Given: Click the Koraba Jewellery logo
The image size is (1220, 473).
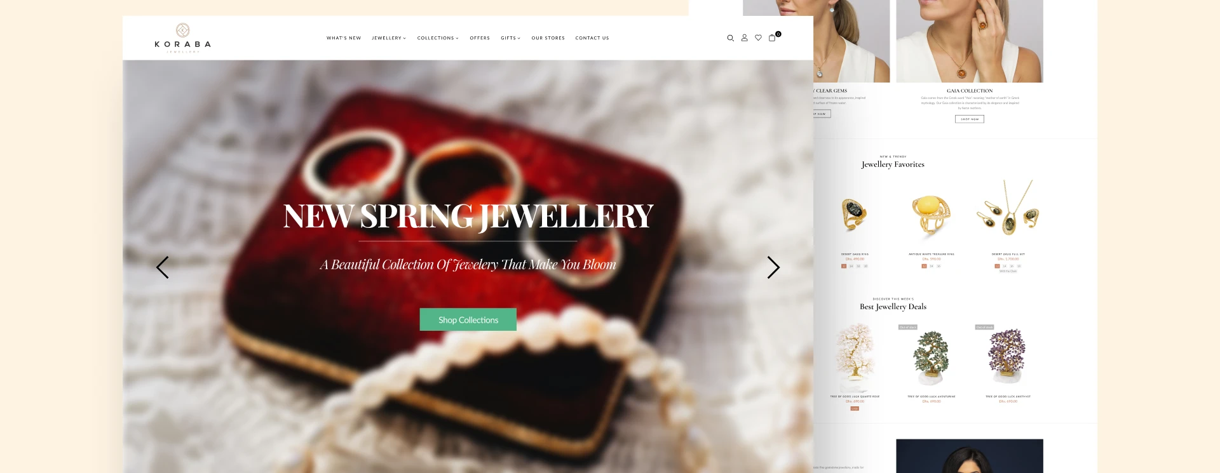Looking at the screenshot, I should tap(182, 38).
